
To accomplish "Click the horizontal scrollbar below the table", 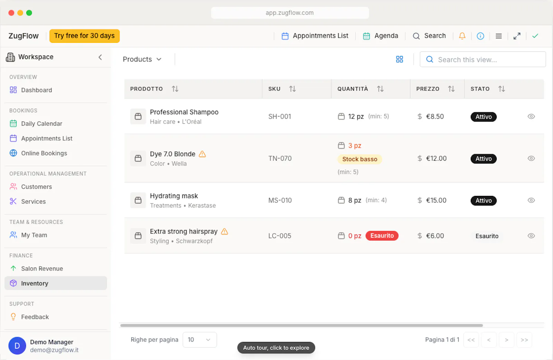I will coord(301,325).
